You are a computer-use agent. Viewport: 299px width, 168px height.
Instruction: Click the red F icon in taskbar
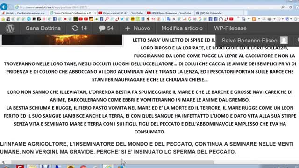[20, 167]
